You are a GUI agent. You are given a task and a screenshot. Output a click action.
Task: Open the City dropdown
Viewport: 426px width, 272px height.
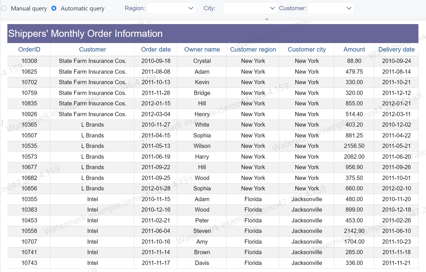249,8
